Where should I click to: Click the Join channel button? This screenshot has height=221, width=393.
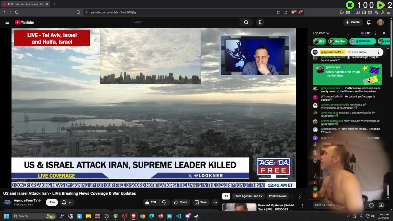pos(52,202)
